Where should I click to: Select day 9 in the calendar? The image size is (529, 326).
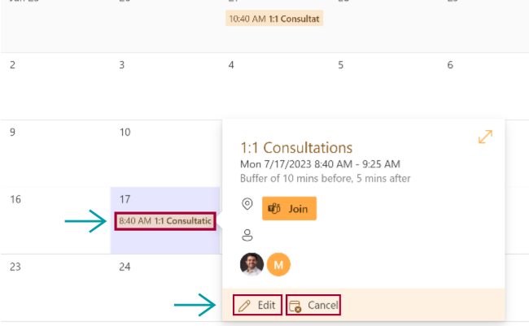pyautogui.click(x=12, y=132)
